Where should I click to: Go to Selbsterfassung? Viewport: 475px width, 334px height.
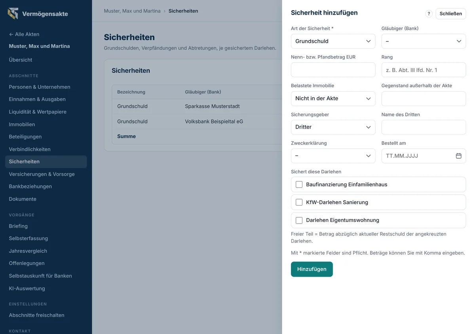(28, 238)
